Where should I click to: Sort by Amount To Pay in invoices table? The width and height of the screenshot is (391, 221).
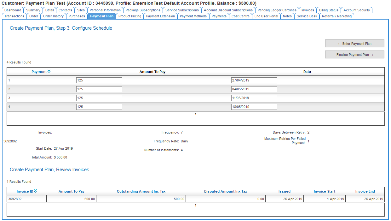(72, 191)
